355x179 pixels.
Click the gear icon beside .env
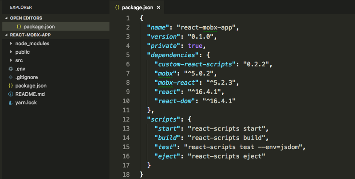pos(11,69)
